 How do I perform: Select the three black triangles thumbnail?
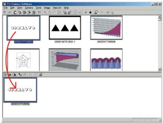[x=65, y=28]
